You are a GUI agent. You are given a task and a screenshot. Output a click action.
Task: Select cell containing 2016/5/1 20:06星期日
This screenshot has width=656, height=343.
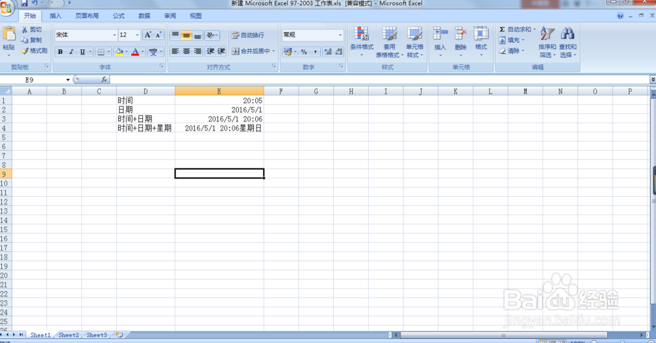click(x=219, y=128)
